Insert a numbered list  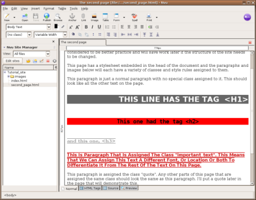point(107,27)
